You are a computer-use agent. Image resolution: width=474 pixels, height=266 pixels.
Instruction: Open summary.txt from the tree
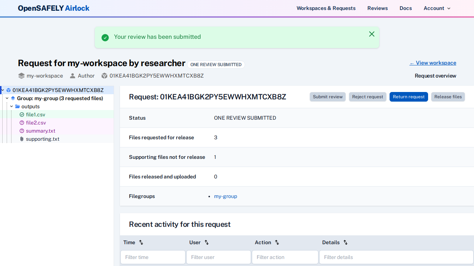40,131
